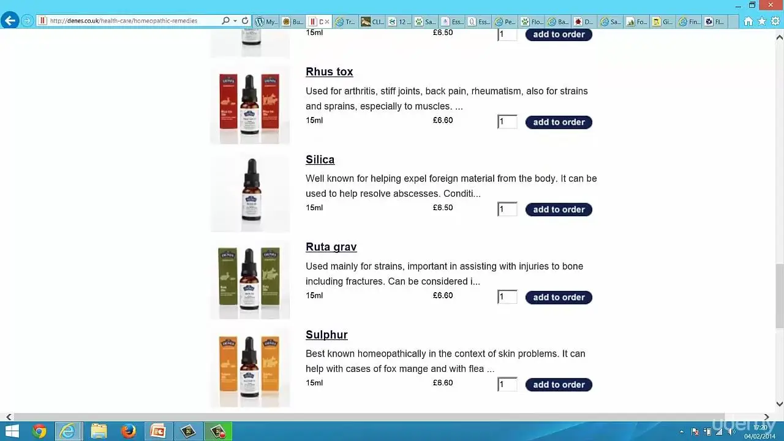The image size is (784, 441).
Task: Click the Sulphur product image
Action: 250,367
